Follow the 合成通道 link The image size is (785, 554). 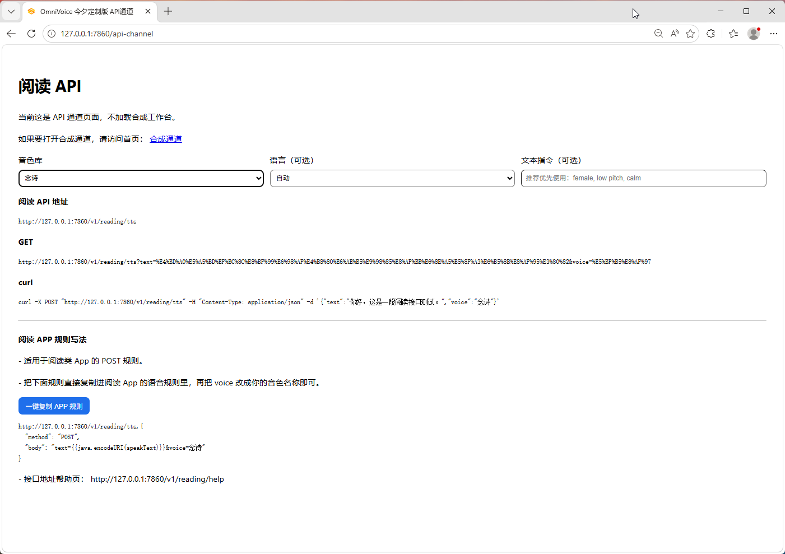click(x=166, y=139)
